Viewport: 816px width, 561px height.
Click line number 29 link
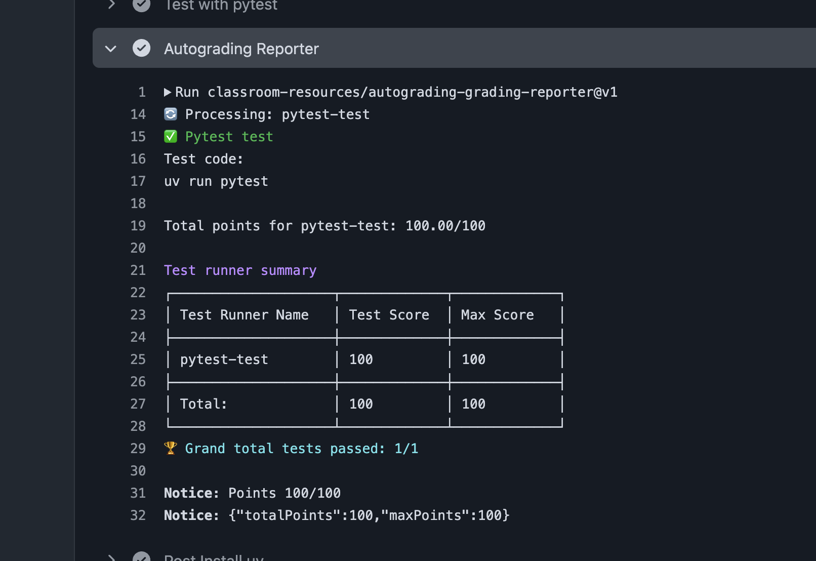pos(138,449)
